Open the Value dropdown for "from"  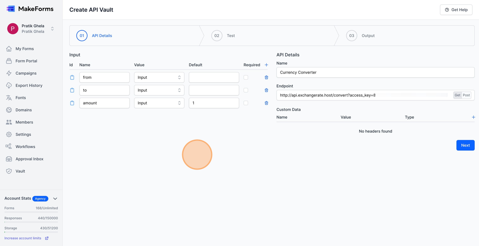[x=159, y=77]
